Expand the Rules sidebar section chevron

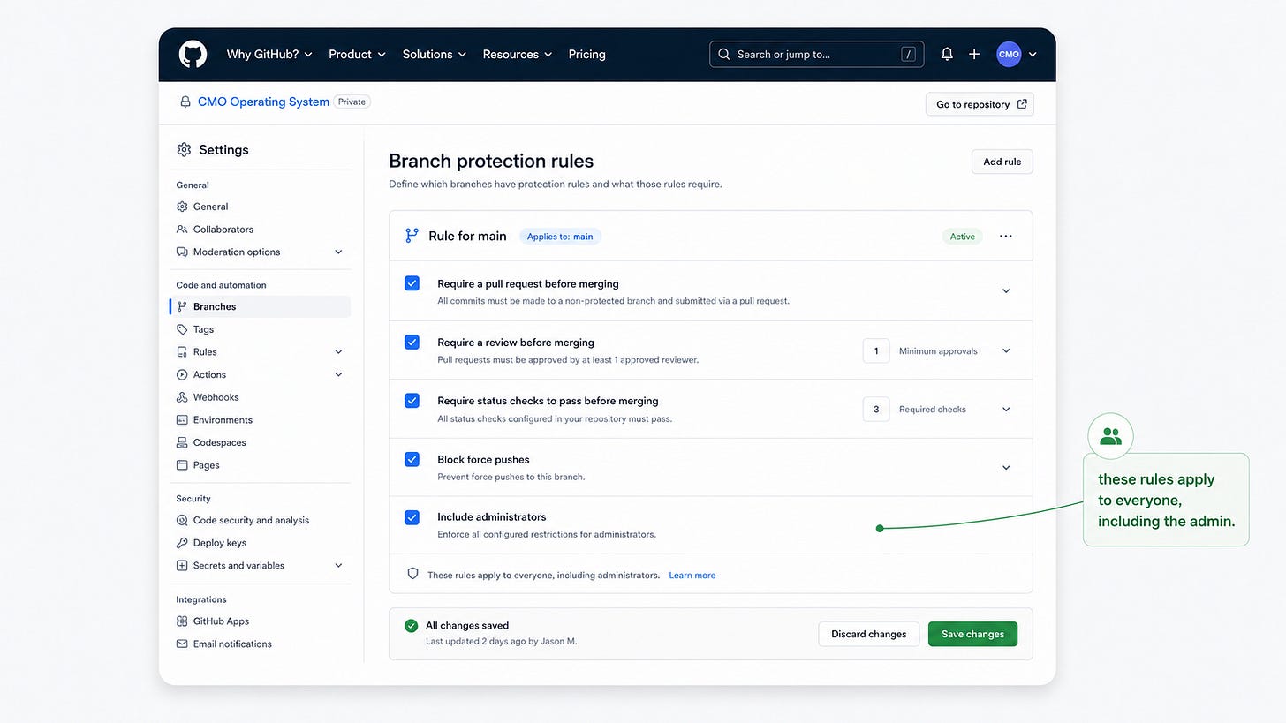338,352
